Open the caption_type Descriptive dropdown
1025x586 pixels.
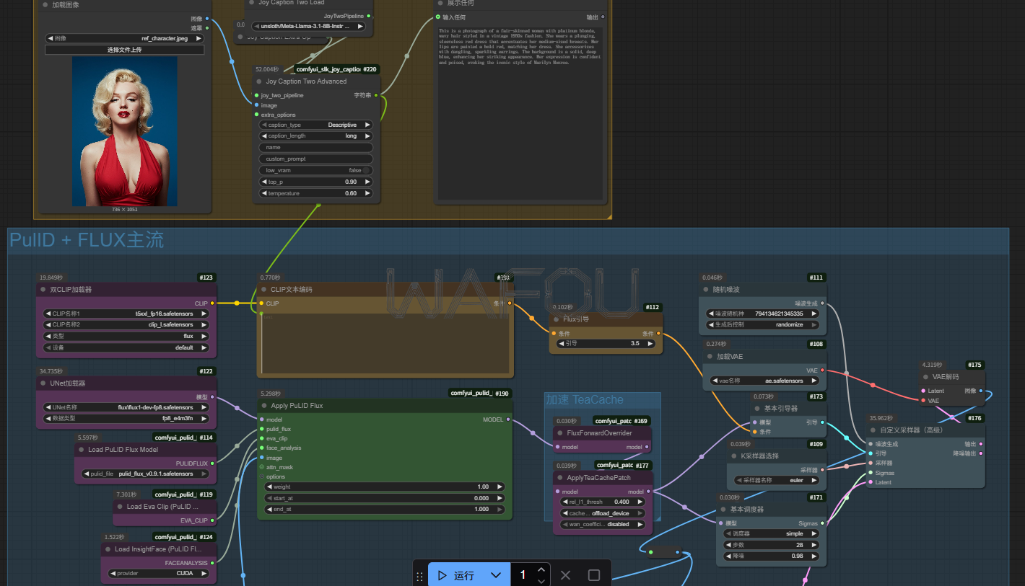click(316, 125)
